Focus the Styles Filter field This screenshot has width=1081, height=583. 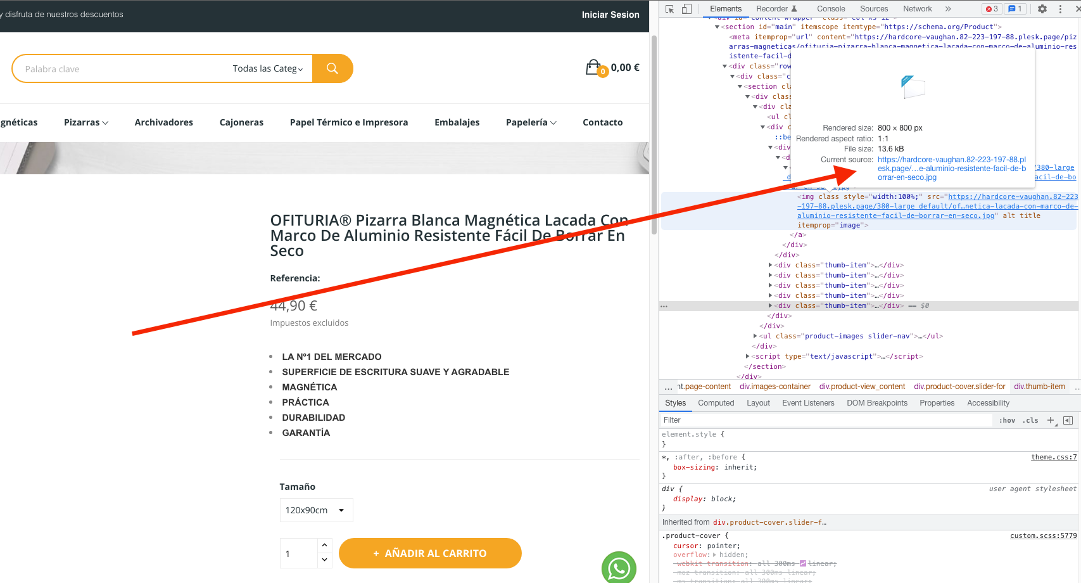click(x=826, y=420)
